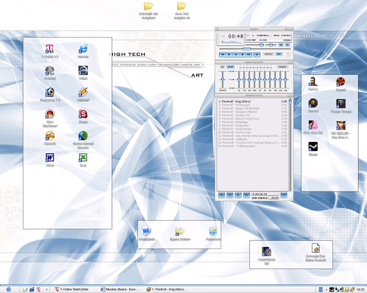Skip to previous track in Winamp
The height and width of the screenshot is (293, 367).
222,54
